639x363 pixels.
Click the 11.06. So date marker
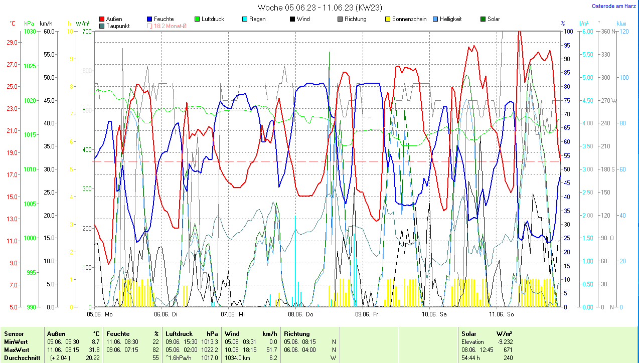coord(502,314)
